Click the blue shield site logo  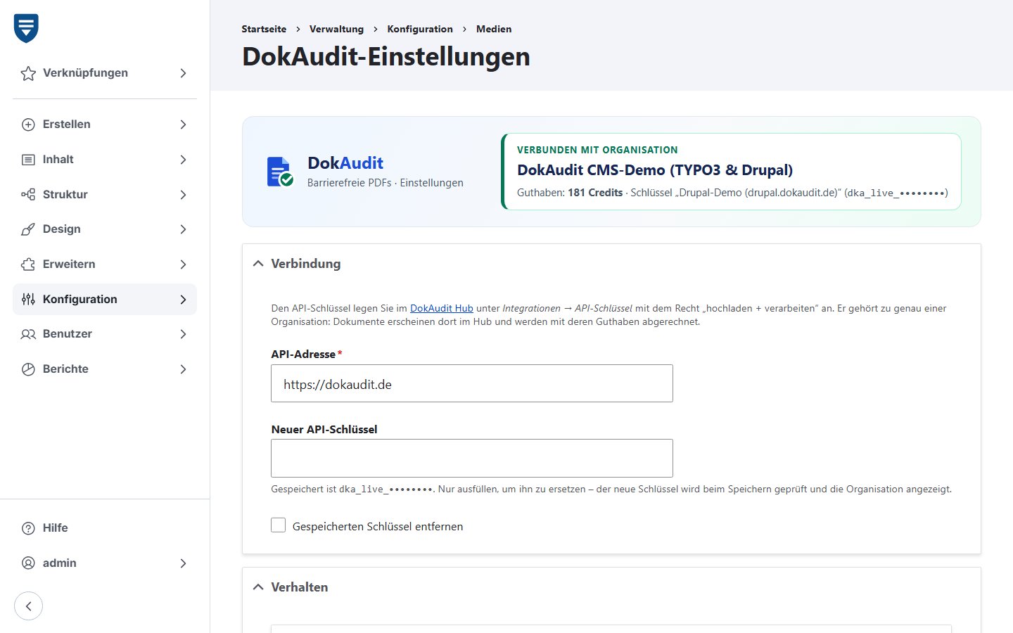(x=26, y=28)
